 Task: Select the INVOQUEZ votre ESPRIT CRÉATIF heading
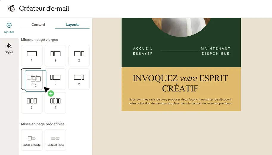pyautogui.click(x=180, y=83)
